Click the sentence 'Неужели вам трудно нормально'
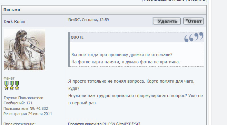This screenshot has height=125, width=227. [128, 96]
